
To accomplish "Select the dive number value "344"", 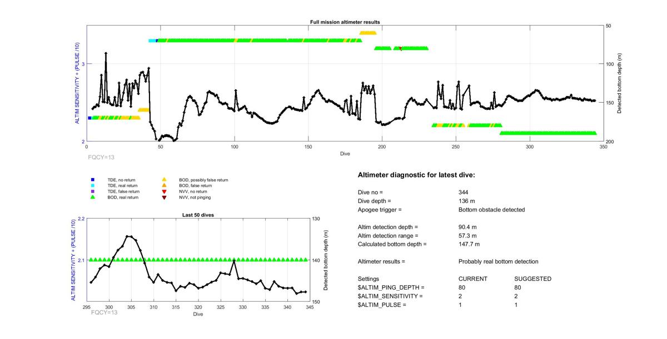I will point(464,192).
